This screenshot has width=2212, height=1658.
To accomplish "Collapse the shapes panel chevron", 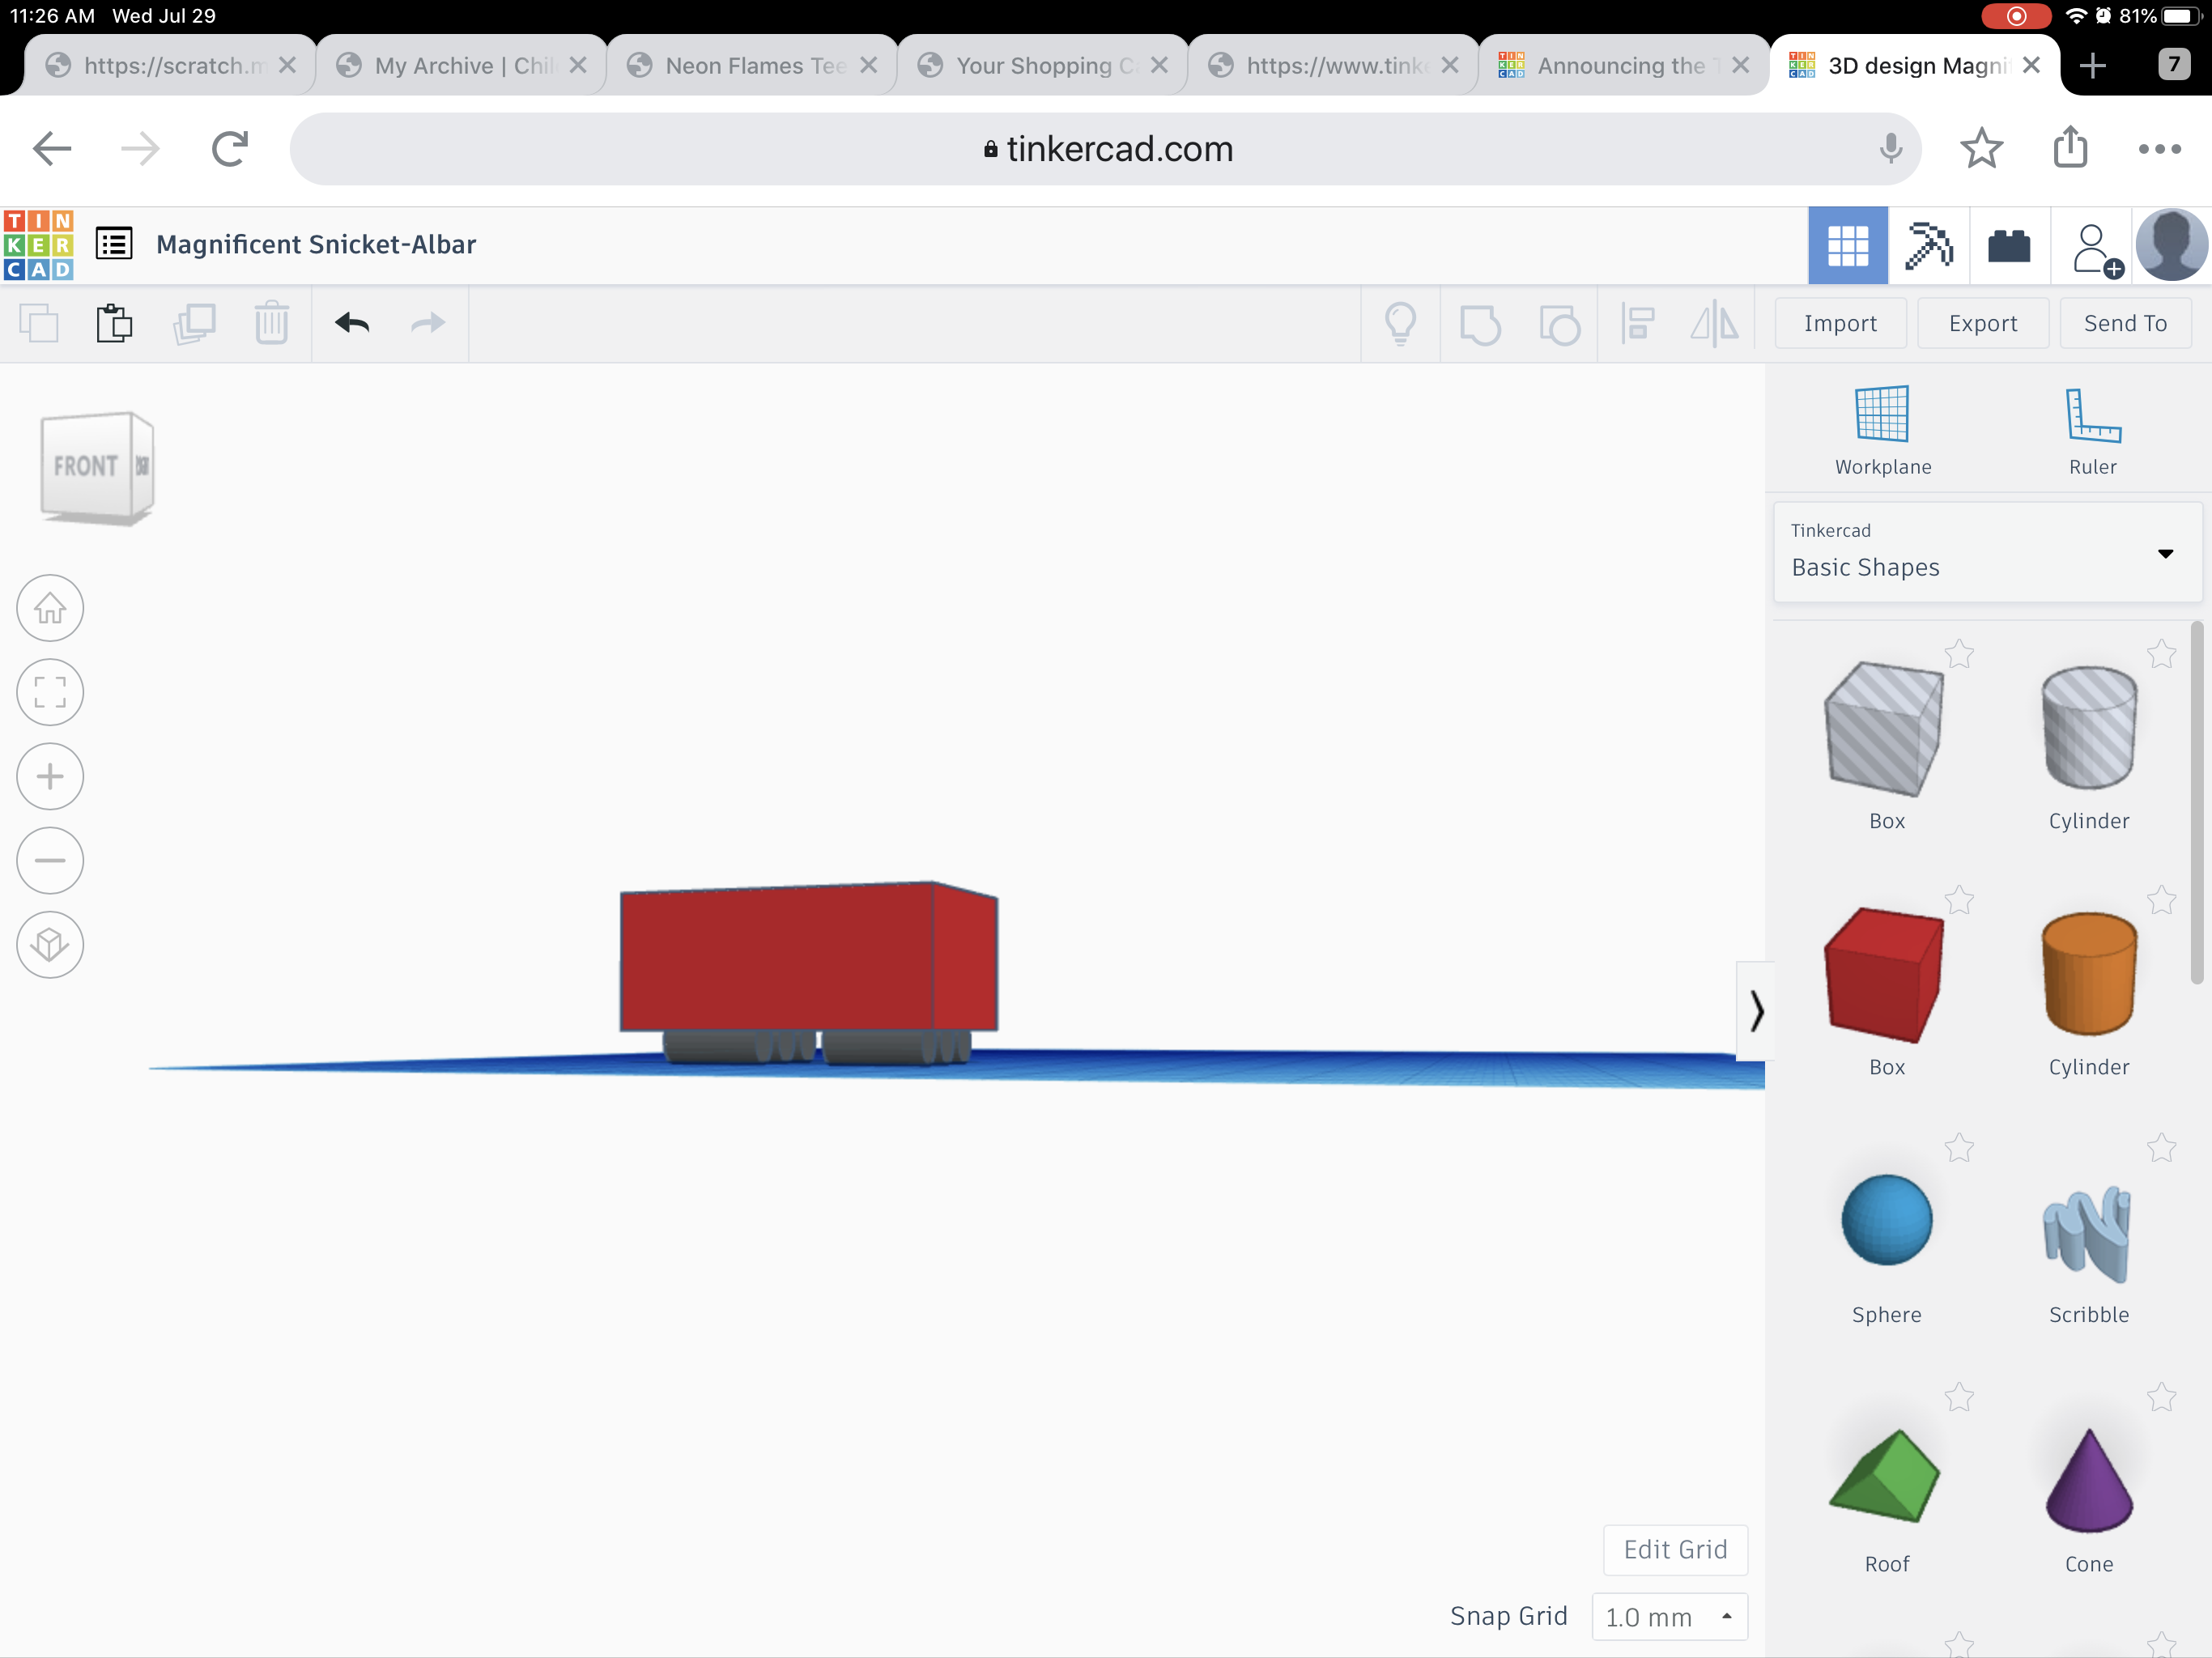I will pos(1756,1011).
